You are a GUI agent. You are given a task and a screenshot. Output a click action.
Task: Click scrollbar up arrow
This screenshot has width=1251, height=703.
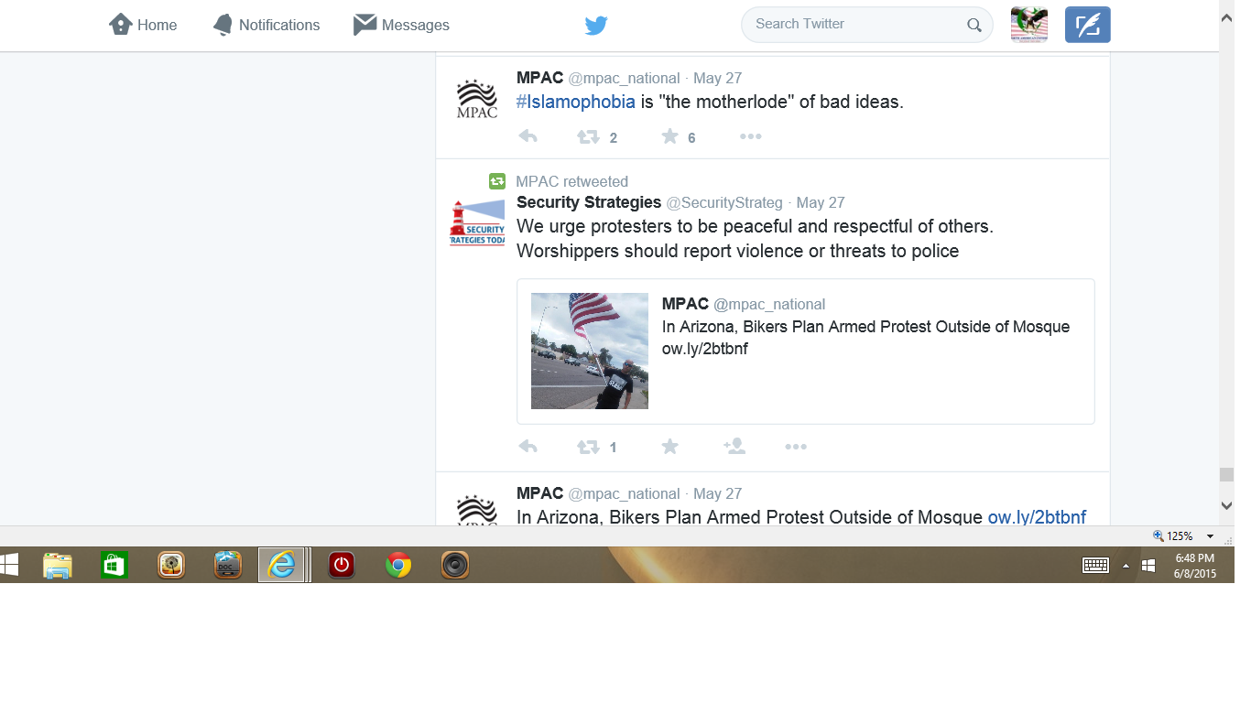coord(1226,19)
